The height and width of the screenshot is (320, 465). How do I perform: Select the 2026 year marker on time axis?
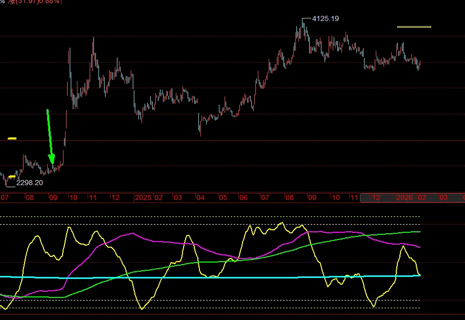[x=405, y=197]
